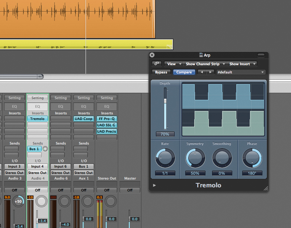
Task: Click the Master volume fader at 0.0
Action: 134,219
